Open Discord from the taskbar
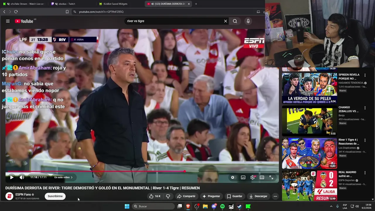The width and height of the screenshot is (375, 211). [214, 206]
